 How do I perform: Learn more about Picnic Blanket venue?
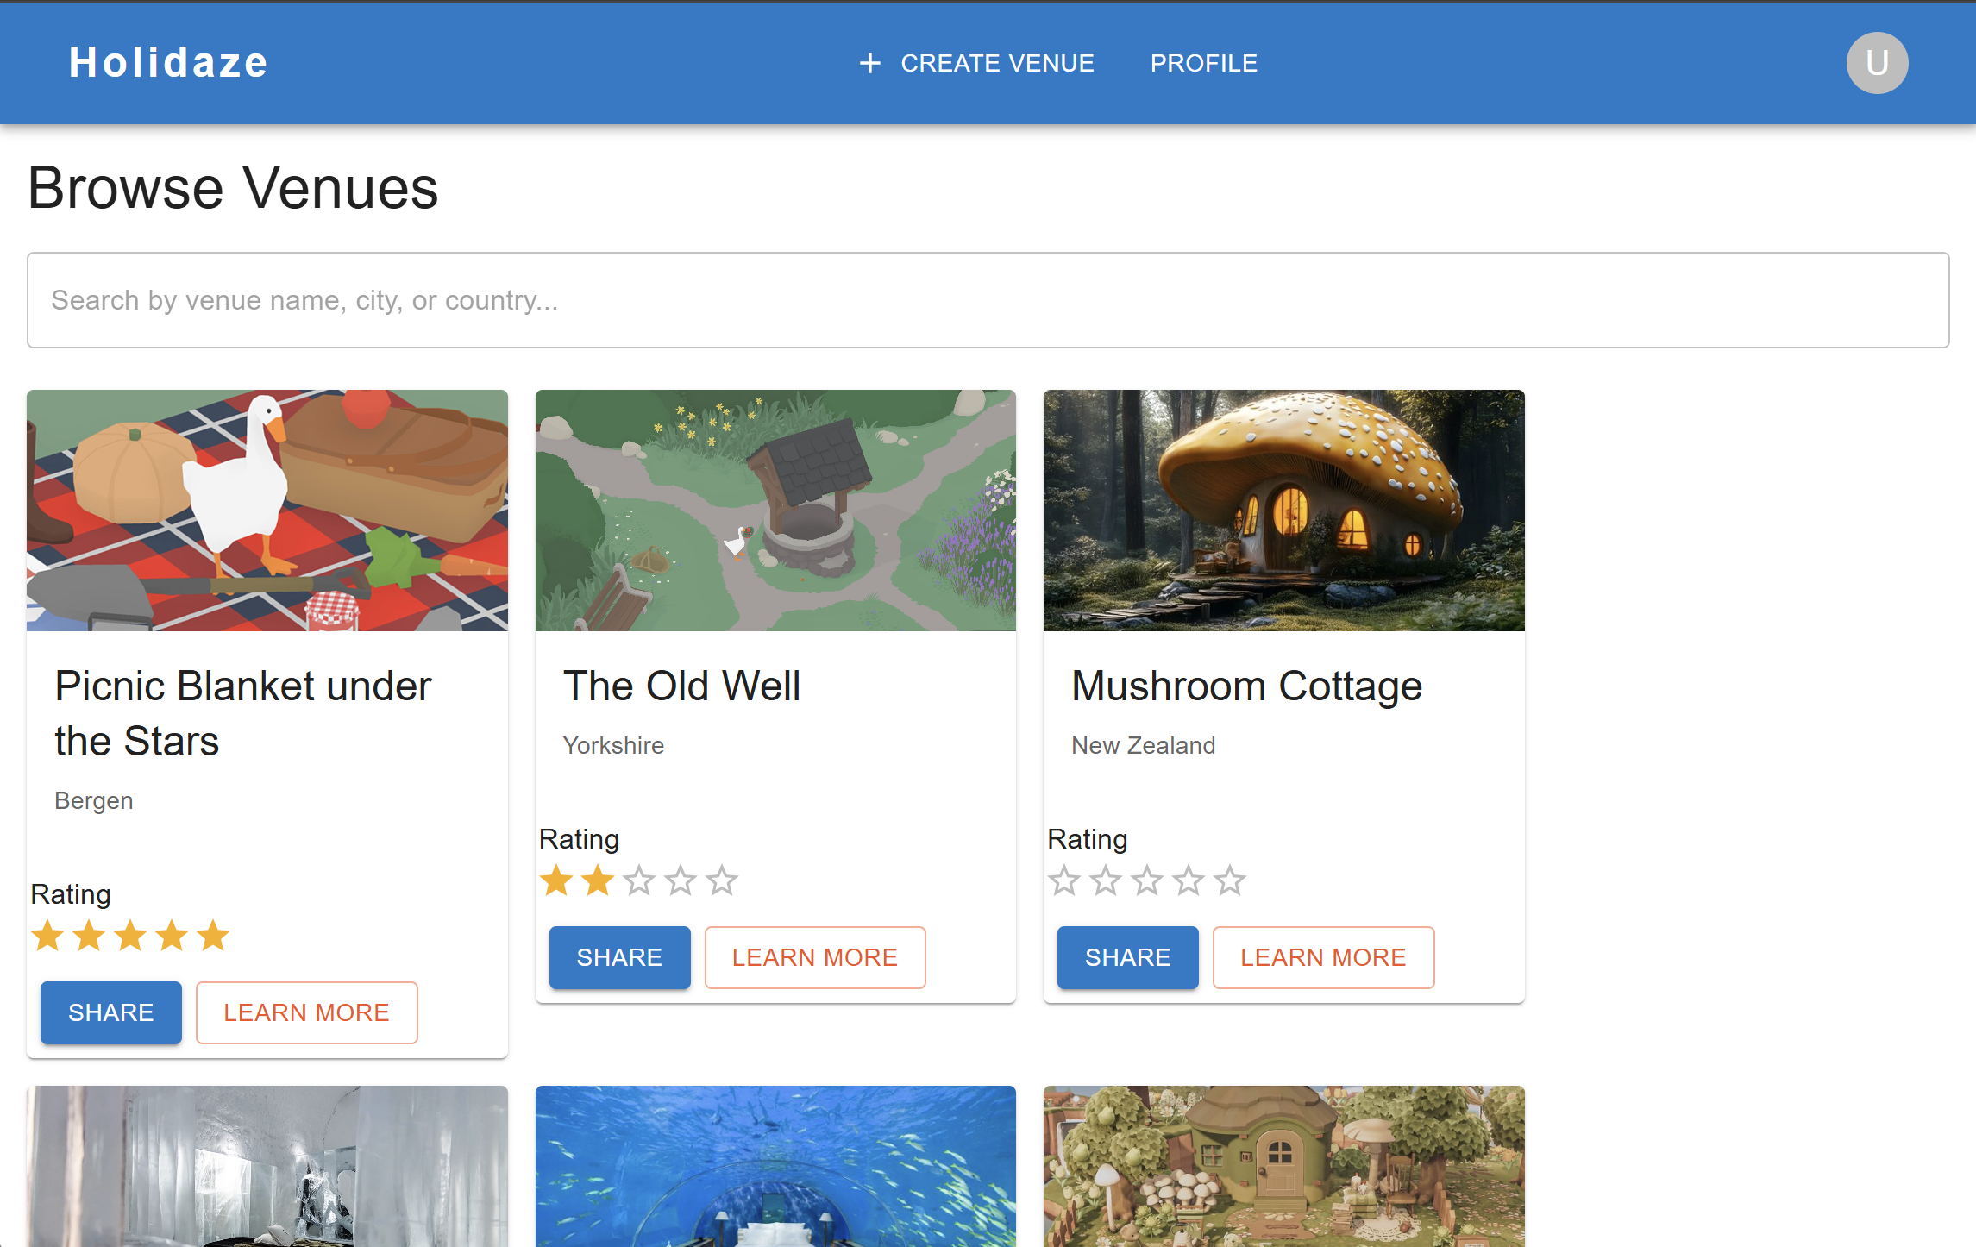[307, 1012]
